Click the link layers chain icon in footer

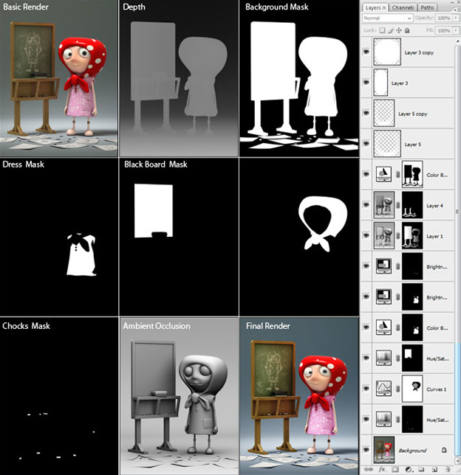369,469
